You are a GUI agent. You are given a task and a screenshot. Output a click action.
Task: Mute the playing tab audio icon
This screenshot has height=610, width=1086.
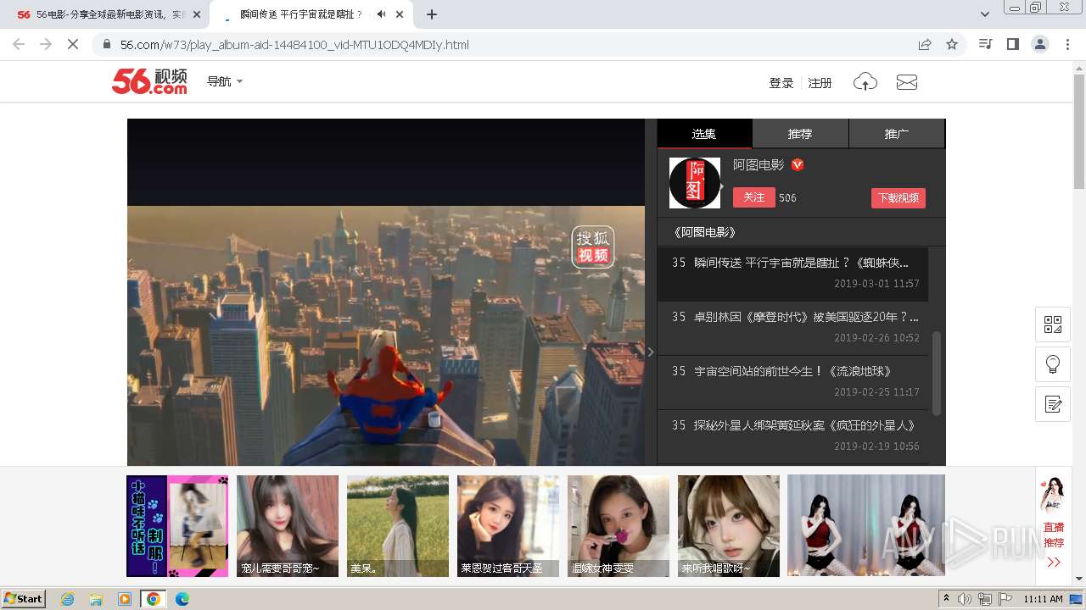(381, 14)
